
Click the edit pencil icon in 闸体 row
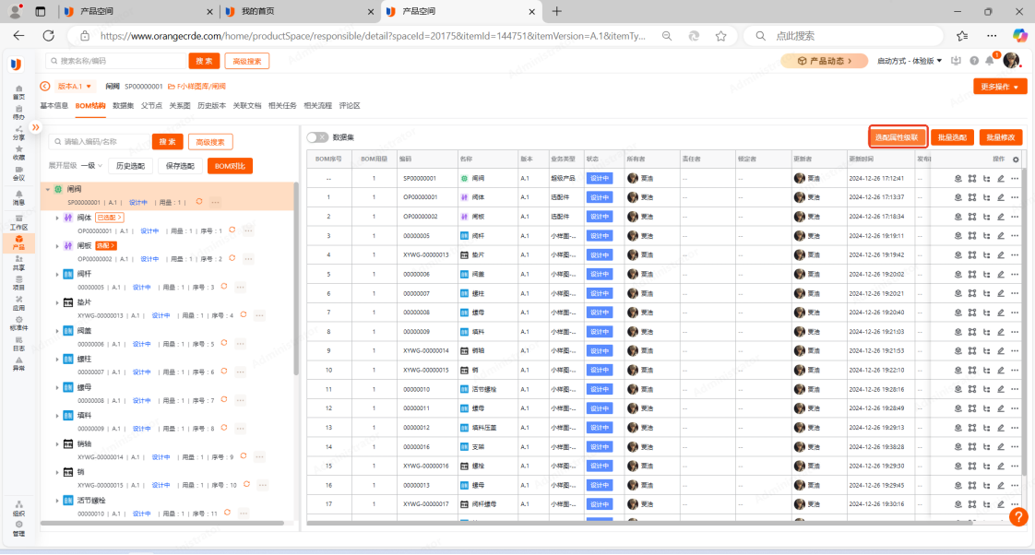(x=1001, y=197)
